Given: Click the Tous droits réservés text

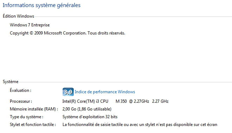Looking at the screenshot, I should 106,33.
